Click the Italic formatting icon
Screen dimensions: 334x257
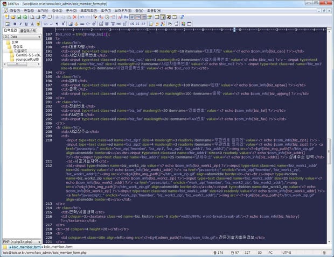[20, 24]
